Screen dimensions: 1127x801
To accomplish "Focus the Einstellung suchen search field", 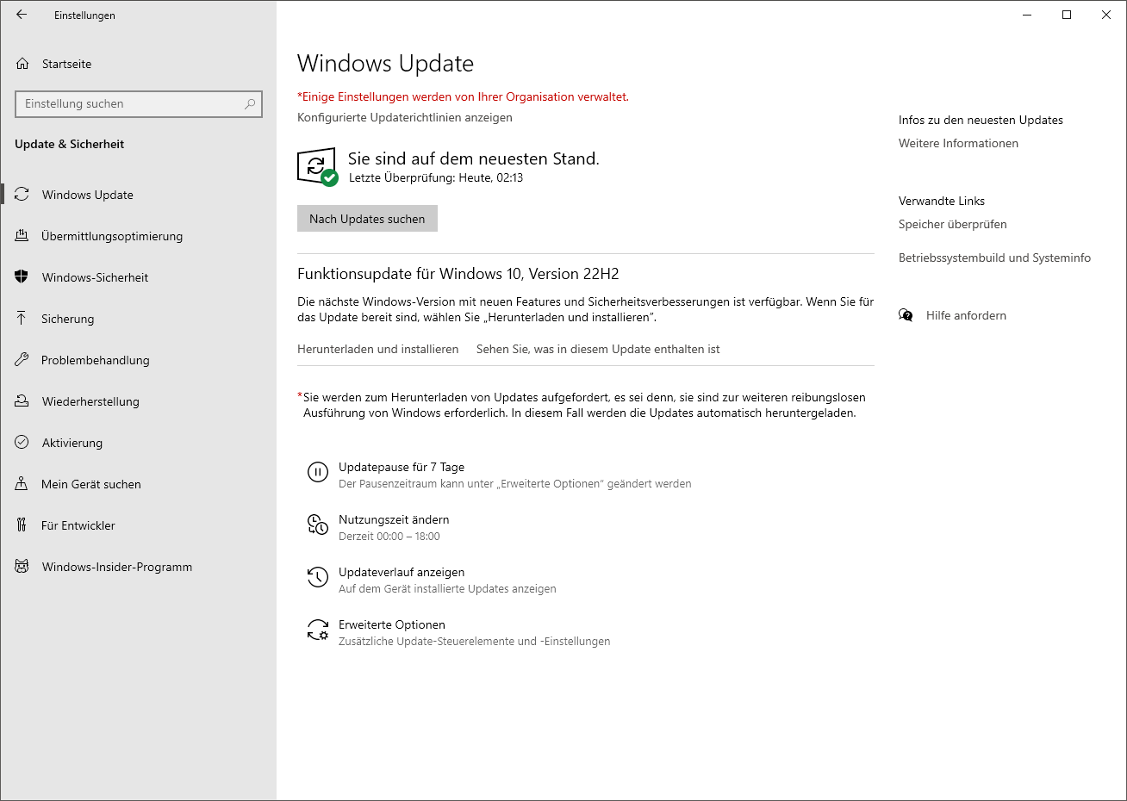I will tap(139, 103).
